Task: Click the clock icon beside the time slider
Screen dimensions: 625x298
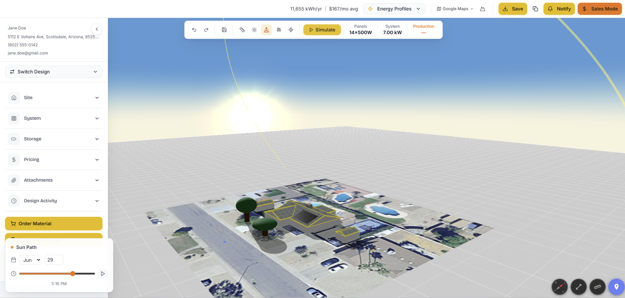Action: tap(14, 274)
